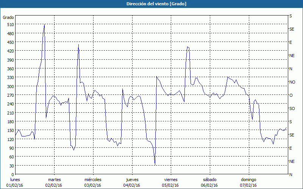
Task: Click the 'viernes 05/02/16' date label
Action: pos(170,182)
